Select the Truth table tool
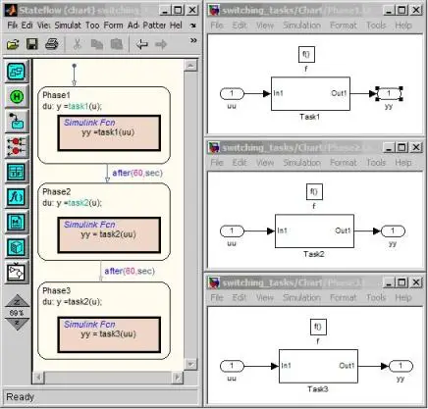 tap(17, 172)
